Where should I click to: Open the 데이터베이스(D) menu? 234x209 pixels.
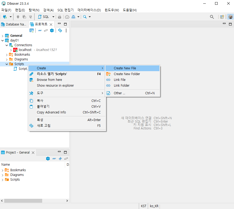click(x=89, y=10)
